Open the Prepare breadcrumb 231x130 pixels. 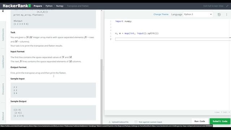(x=38, y=6)
